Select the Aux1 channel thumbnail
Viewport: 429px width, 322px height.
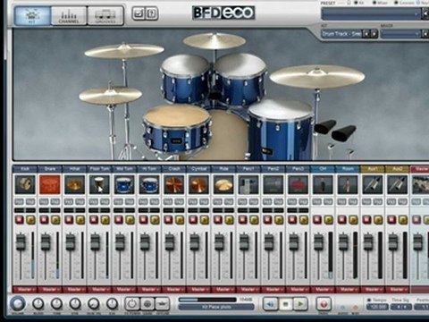373,184
